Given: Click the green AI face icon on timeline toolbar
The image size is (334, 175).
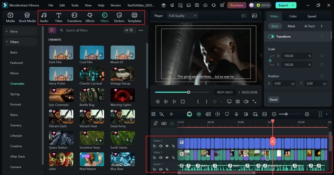Looking at the screenshot, I should pos(190,114).
